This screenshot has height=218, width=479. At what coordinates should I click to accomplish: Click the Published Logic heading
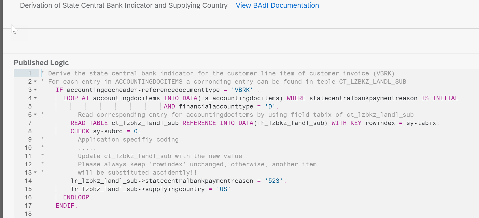point(41,63)
